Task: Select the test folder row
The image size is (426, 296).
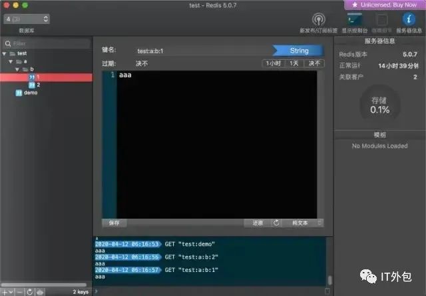Action: (46, 53)
